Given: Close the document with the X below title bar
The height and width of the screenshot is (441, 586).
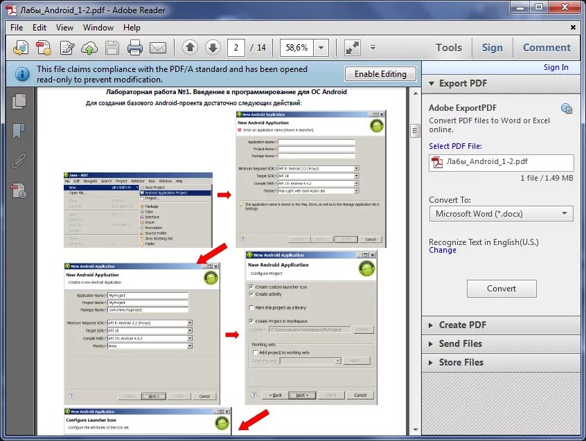Looking at the screenshot, I should click(573, 27).
